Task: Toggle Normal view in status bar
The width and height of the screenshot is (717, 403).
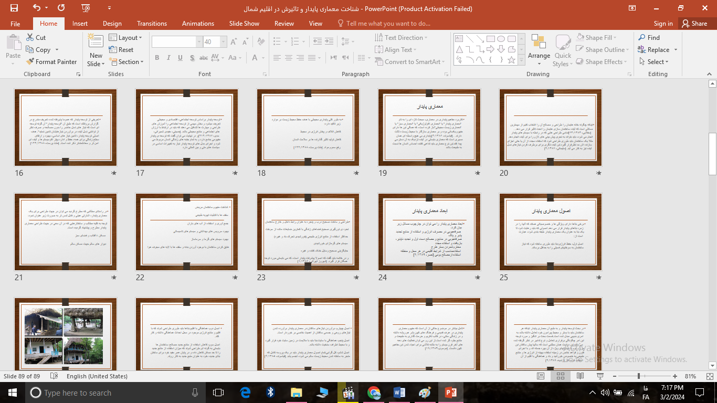Action: point(541,376)
